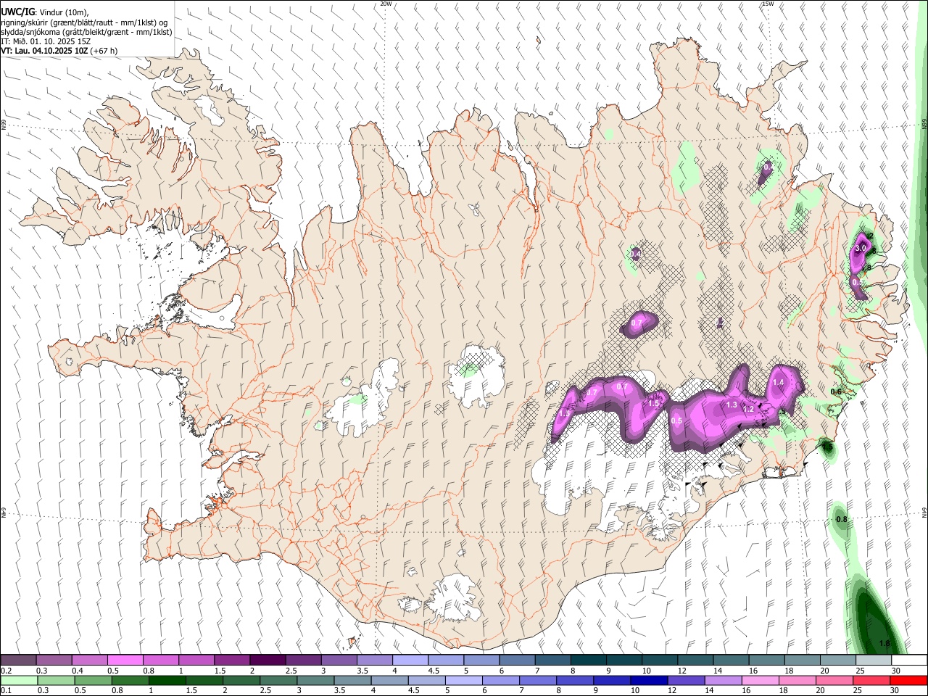Click the 'IT: Mið. 01. 10. 2025 15Z' line

tap(46, 41)
